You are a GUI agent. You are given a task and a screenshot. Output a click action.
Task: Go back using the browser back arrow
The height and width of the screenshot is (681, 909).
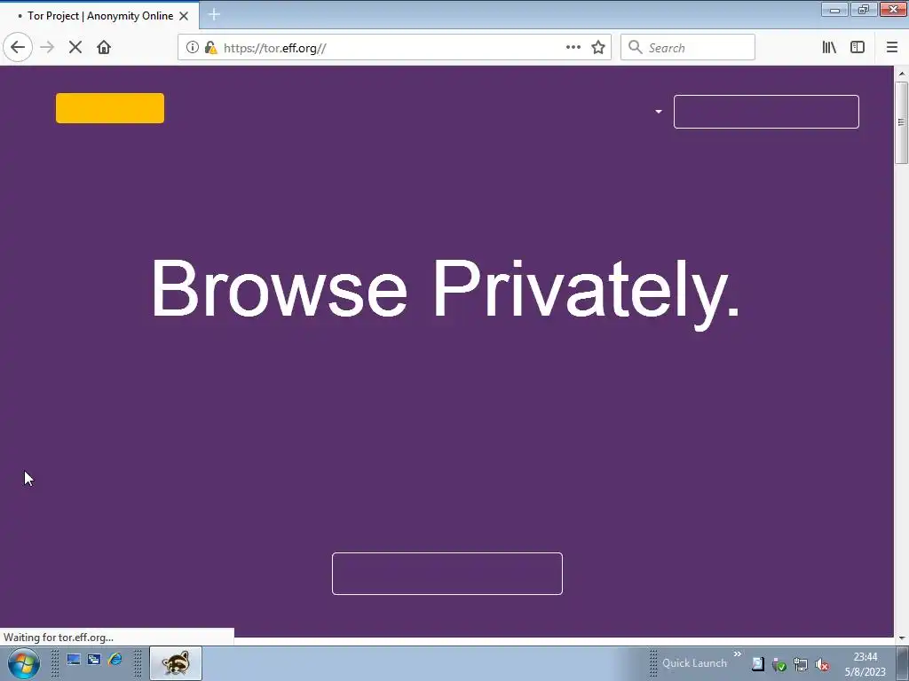pyautogui.click(x=18, y=48)
